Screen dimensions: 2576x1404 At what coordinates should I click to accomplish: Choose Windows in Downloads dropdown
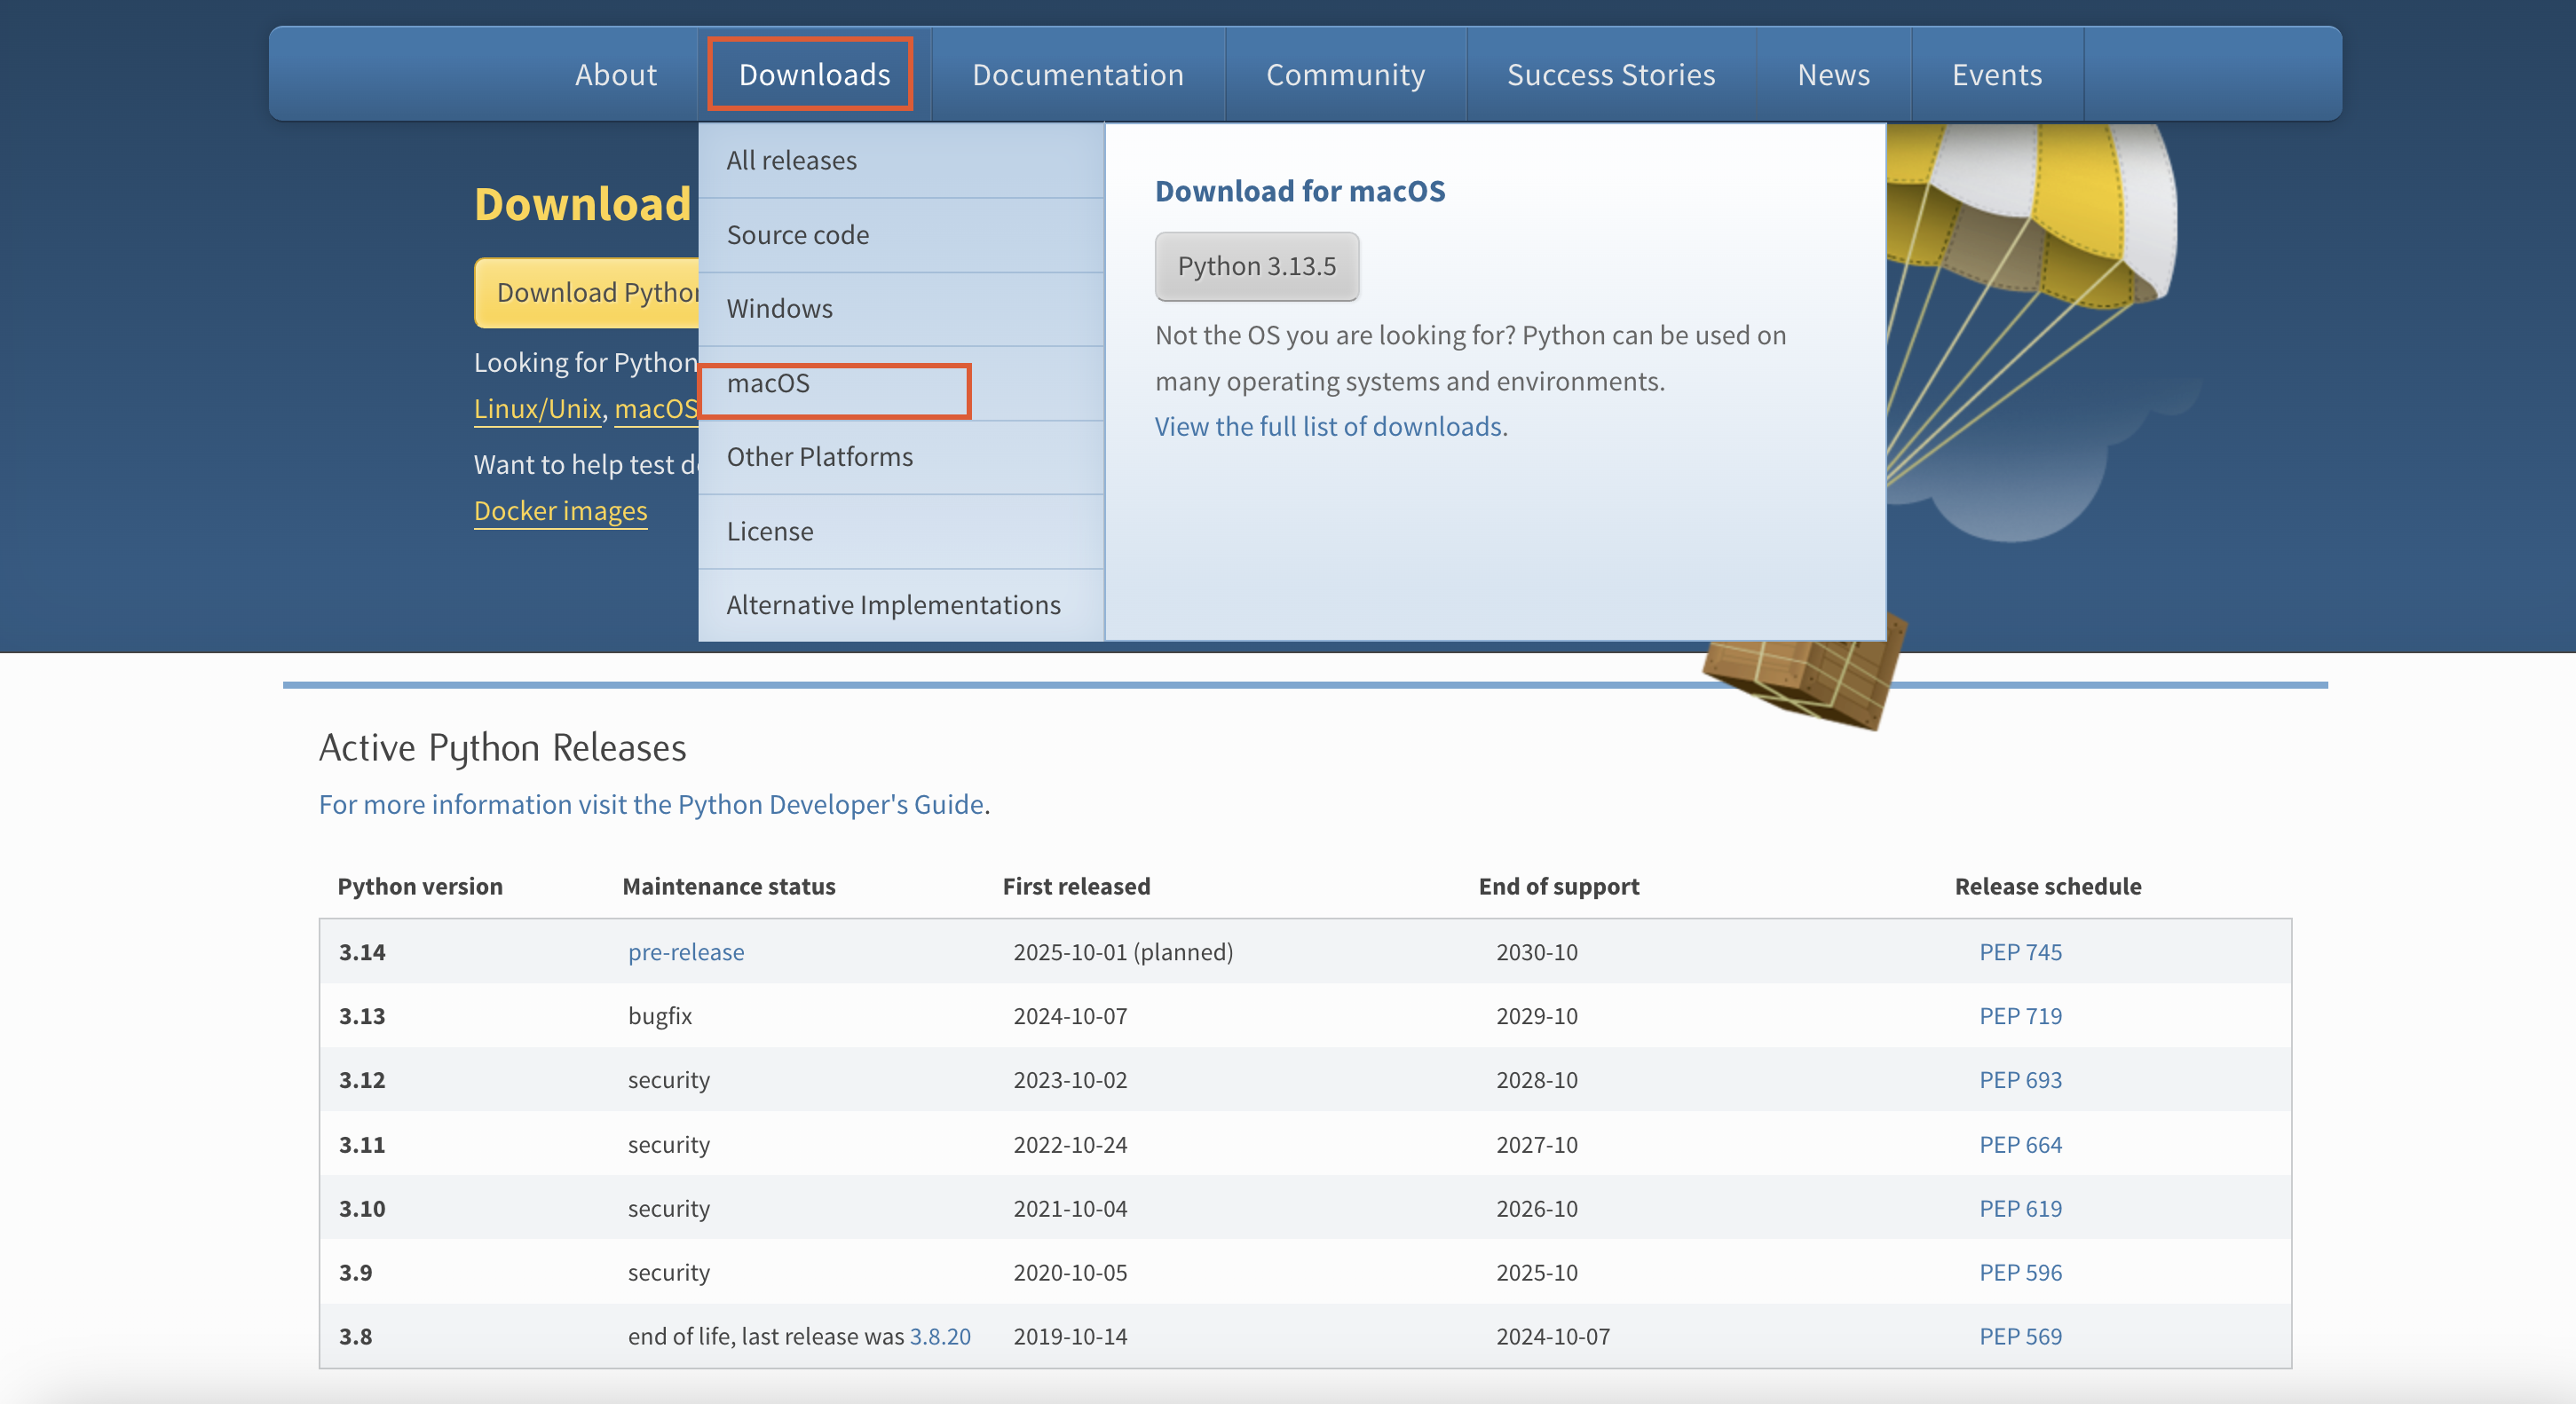coord(901,309)
